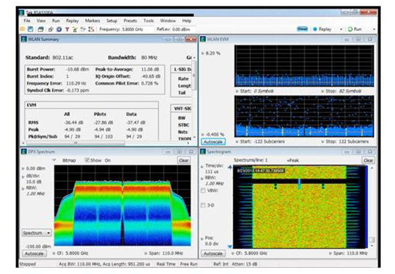Expand the trace selector chevron beside Bitmap
Screen dimensions: 395x274
(x=55, y=161)
